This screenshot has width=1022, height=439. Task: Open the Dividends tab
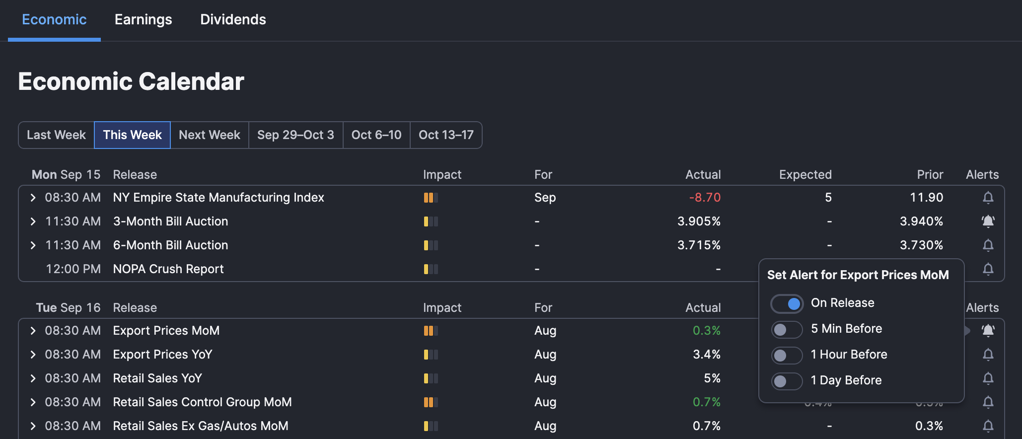pyautogui.click(x=233, y=20)
